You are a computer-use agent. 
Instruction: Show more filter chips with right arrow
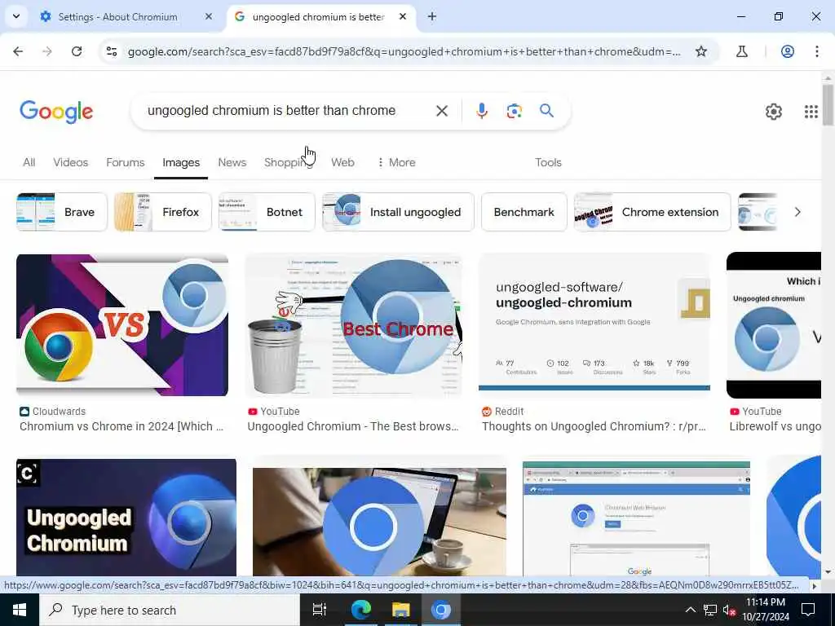point(797,212)
